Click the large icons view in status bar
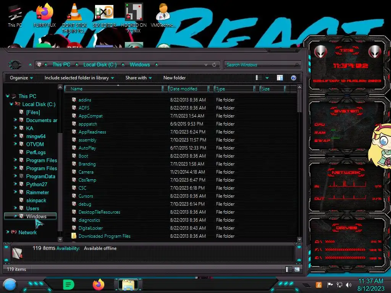This screenshot has height=293, width=391. [x=297, y=269]
